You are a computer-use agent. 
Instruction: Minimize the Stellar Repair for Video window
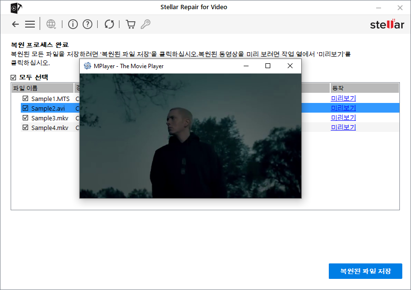[x=379, y=8]
